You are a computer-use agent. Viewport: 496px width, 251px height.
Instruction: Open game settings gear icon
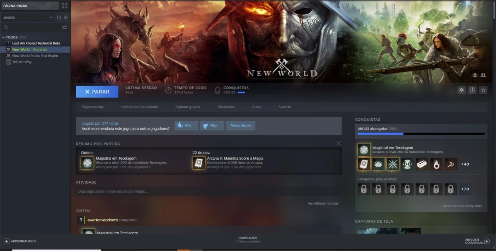pos(461,90)
